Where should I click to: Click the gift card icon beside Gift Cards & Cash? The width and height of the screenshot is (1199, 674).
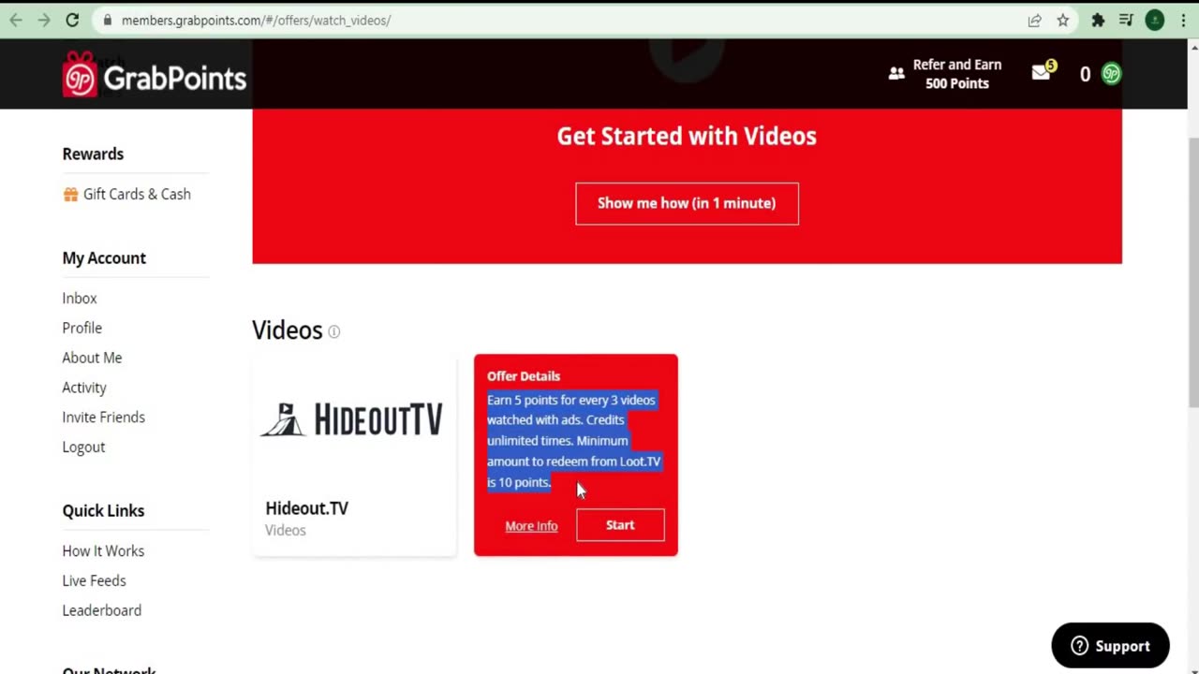click(x=70, y=194)
